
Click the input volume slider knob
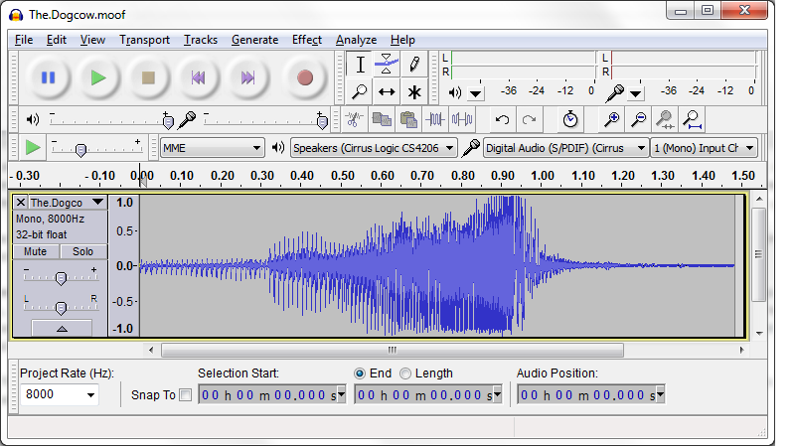(x=322, y=120)
